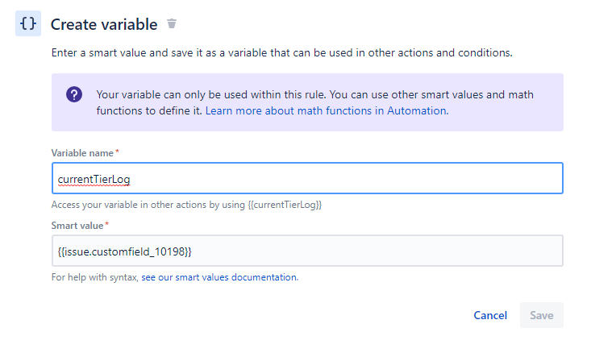
Task: Click inside the Smart value input field
Action: point(306,251)
